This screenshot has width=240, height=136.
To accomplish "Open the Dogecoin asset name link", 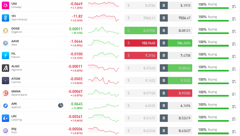I will coord(17,32).
